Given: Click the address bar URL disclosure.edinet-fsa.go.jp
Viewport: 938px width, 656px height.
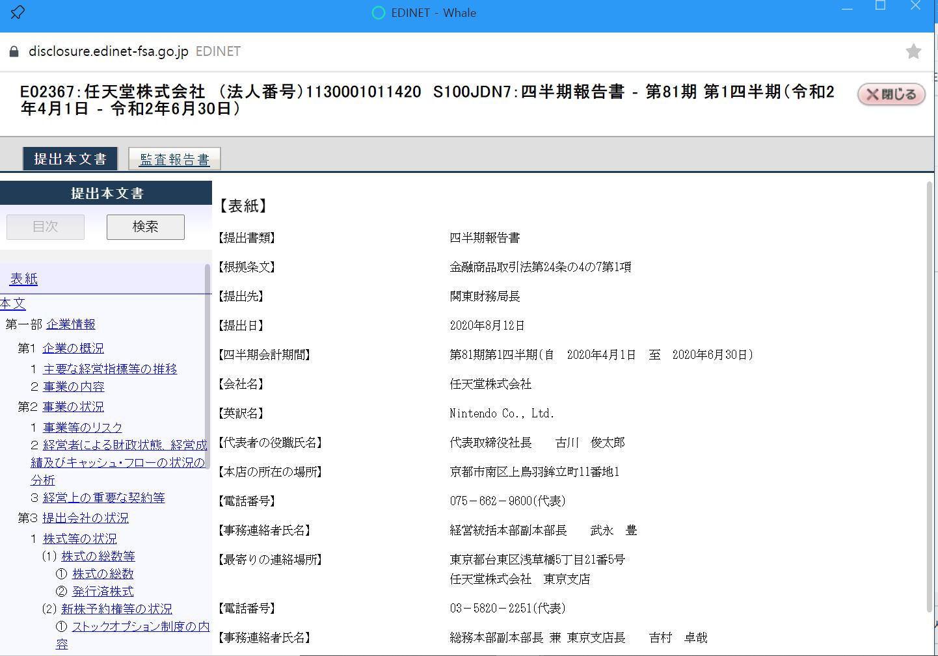Looking at the screenshot, I should [x=109, y=51].
